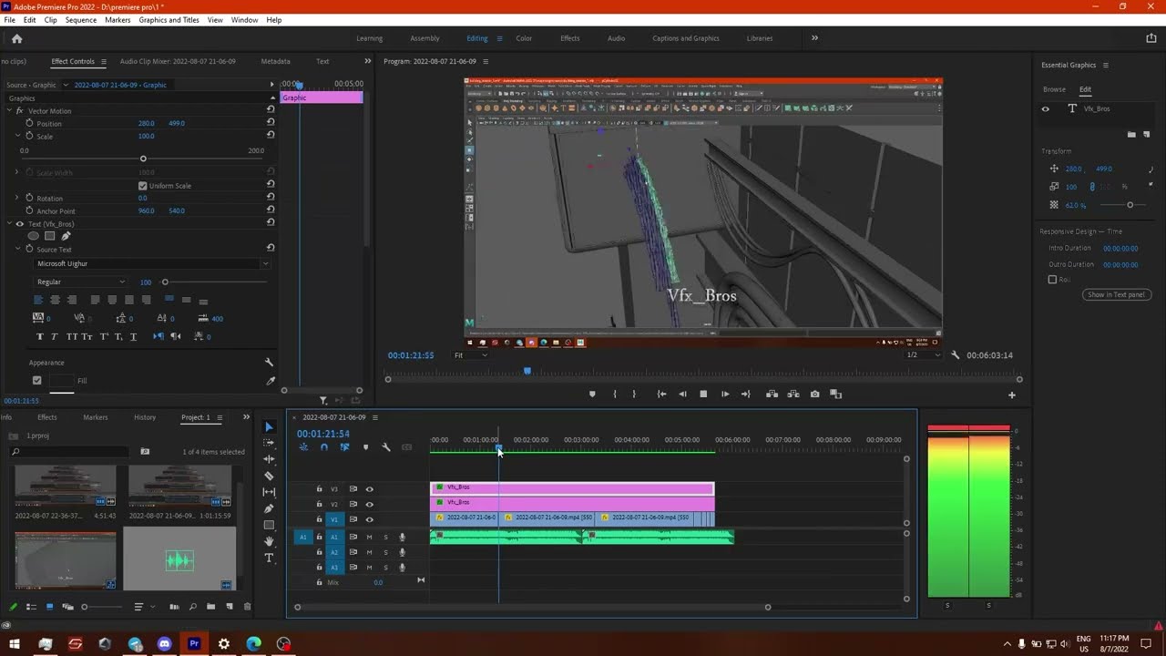This screenshot has height=656, width=1166.
Task: Open Program monitor settings wrench
Action: click(x=955, y=355)
